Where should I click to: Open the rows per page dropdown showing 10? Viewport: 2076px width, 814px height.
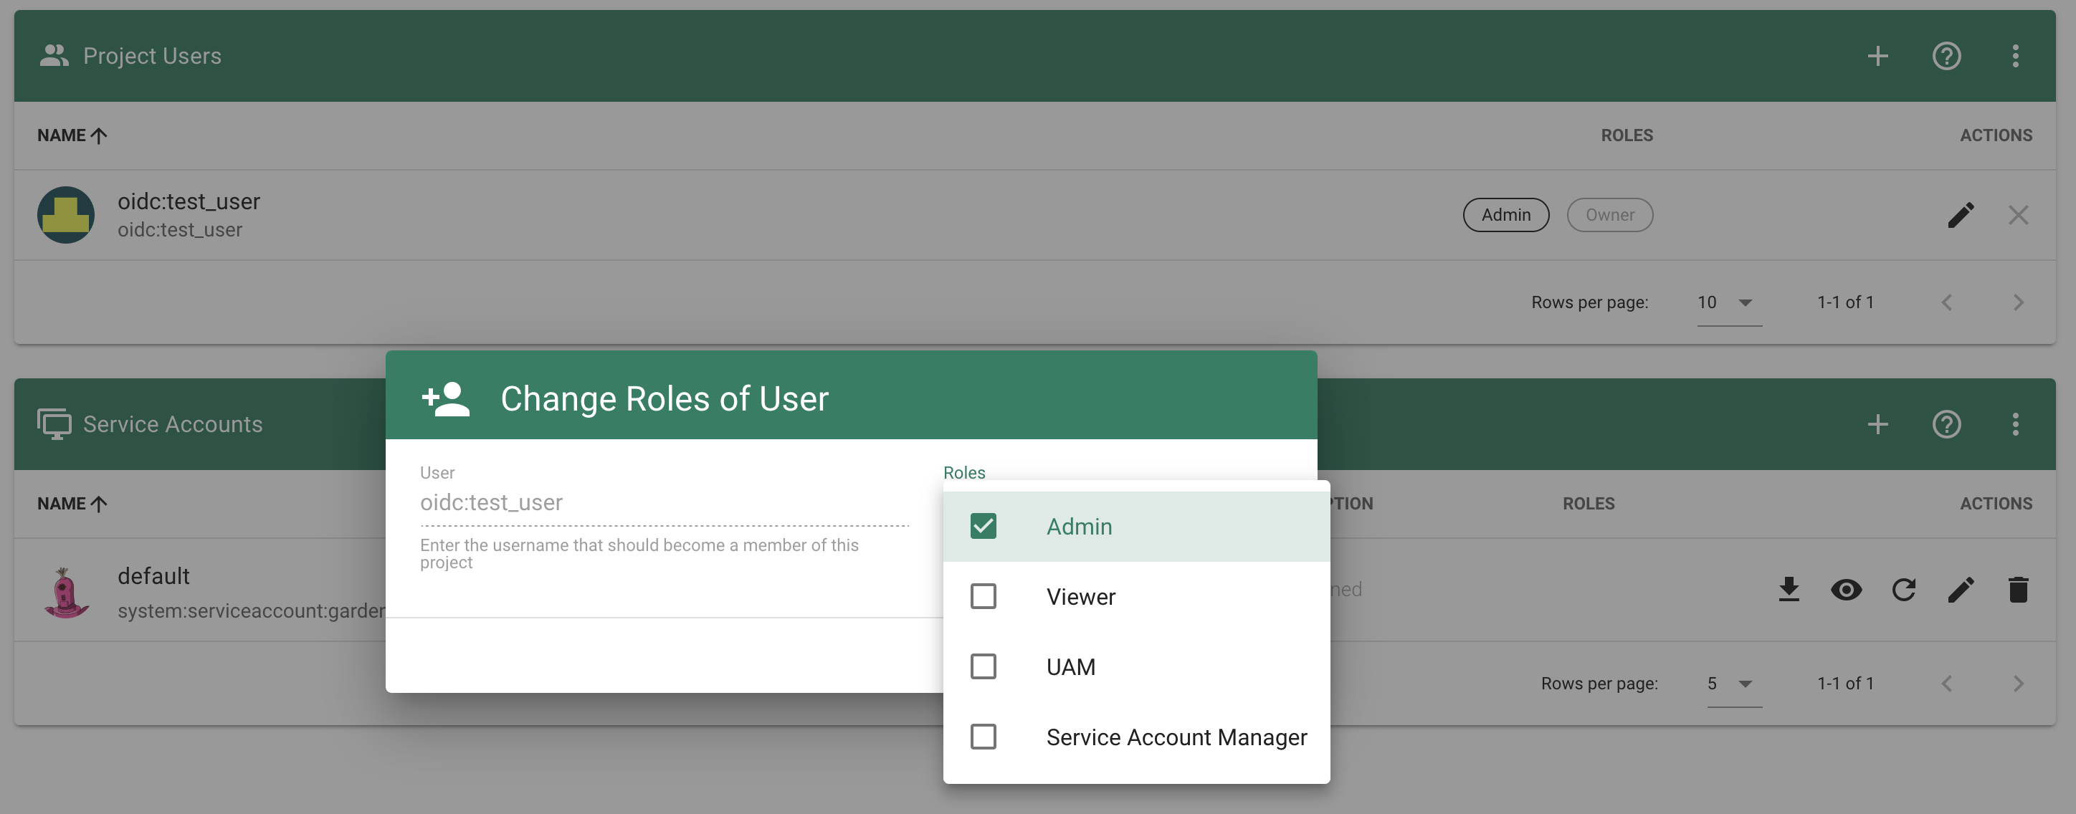1725,302
